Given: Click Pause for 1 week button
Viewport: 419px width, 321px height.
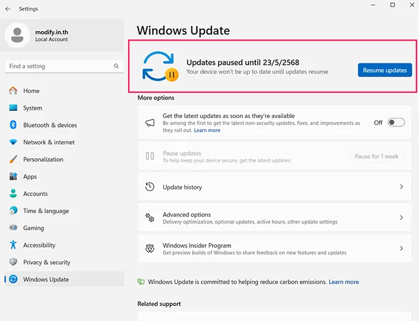Looking at the screenshot, I should click(x=377, y=156).
